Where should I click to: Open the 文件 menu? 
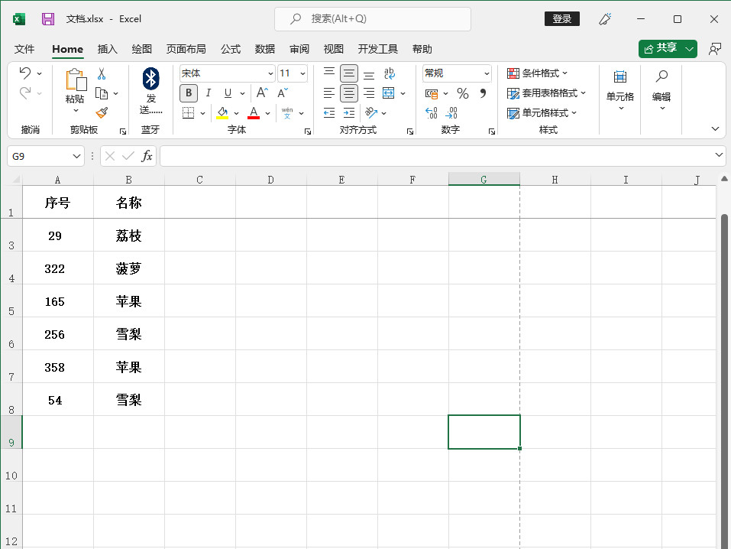point(24,49)
